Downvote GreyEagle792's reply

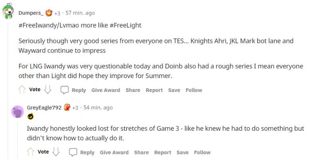point(56,152)
